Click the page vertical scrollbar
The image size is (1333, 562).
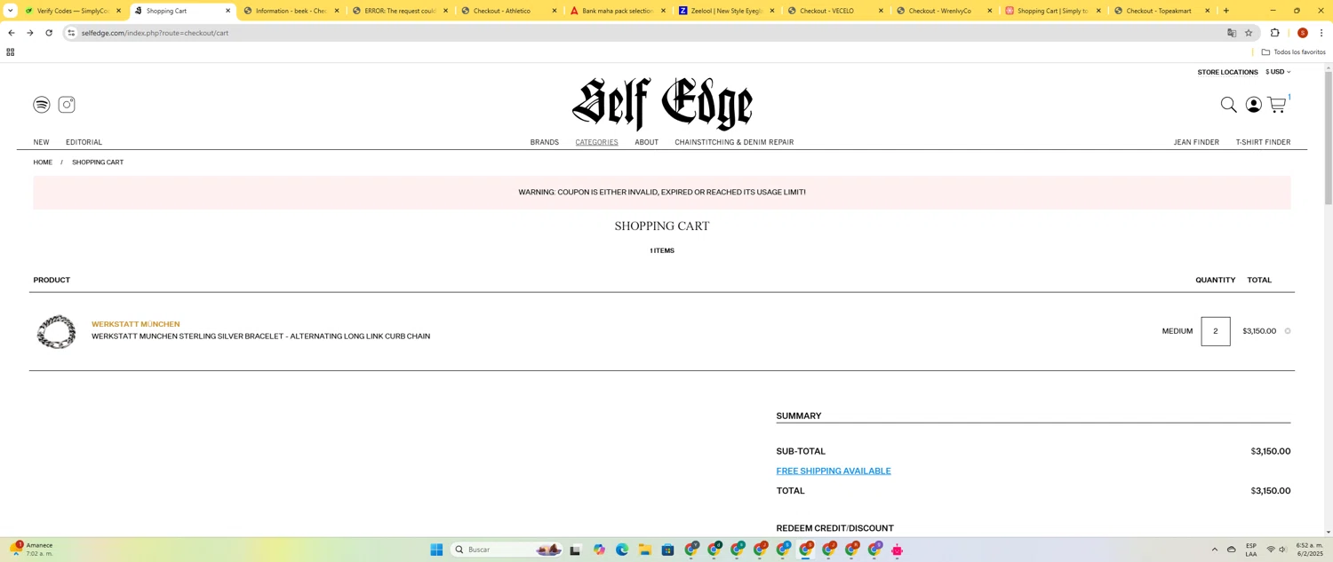point(1329,138)
